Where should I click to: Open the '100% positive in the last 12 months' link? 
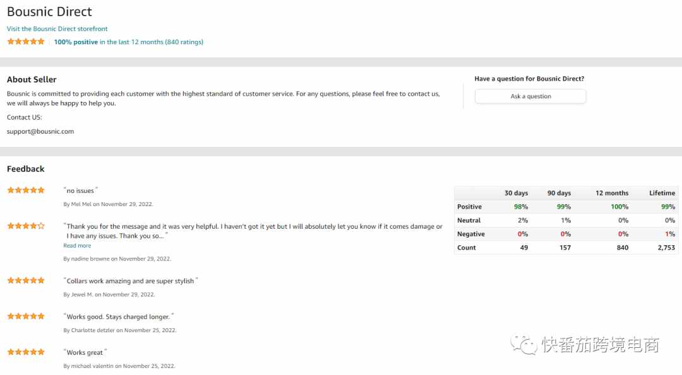tap(129, 42)
